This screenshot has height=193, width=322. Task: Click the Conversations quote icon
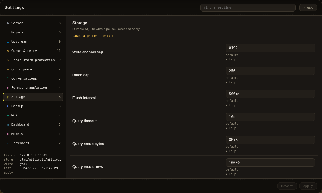[x=8, y=78]
